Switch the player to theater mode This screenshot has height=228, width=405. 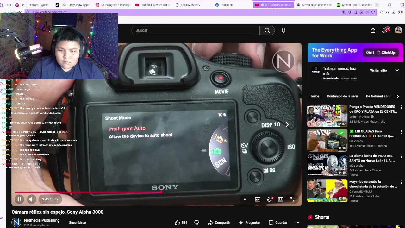point(281,199)
